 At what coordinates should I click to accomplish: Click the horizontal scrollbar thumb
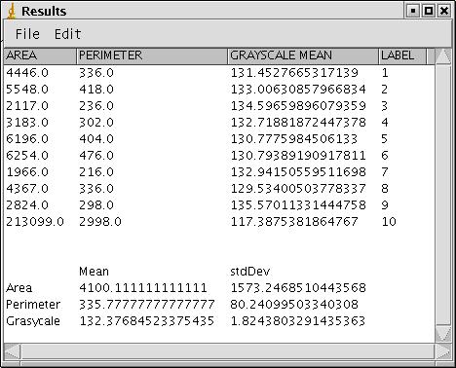pos(227,351)
